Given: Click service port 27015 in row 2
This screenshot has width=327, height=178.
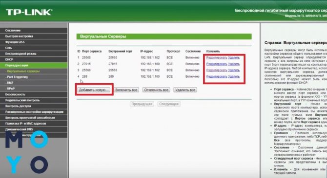Looking at the screenshot, I should pyautogui.click(x=86, y=64).
